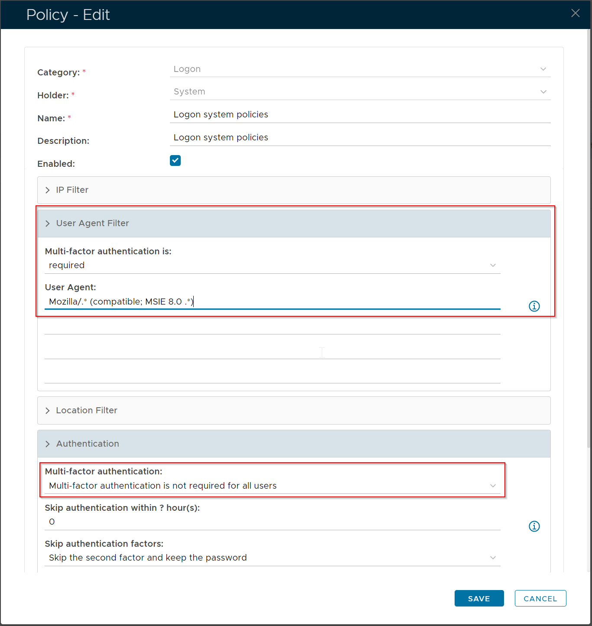This screenshot has height=626, width=592.
Task: Close the Policy - Edit dialog
Action: coord(575,13)
